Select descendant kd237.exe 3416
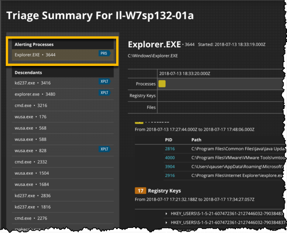 coord(63,83)
